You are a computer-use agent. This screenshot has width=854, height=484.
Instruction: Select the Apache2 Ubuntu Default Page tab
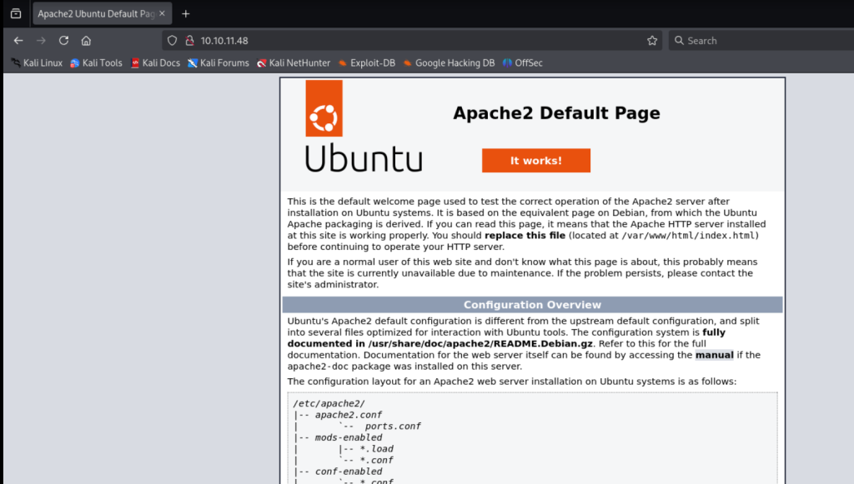pyautogui.click(x=102, y=13)
